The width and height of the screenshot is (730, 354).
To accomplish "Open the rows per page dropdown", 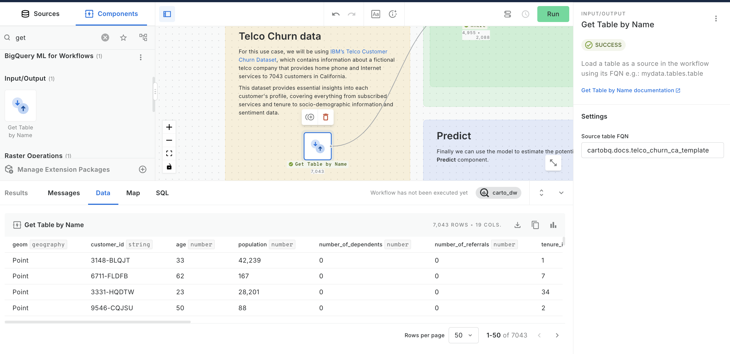I will click(x=463, y=335).
